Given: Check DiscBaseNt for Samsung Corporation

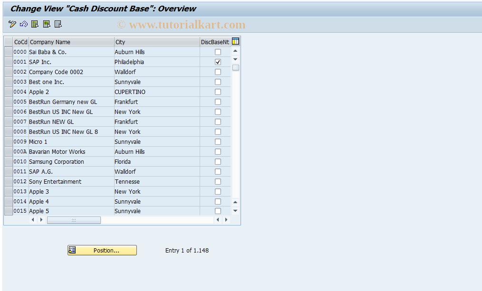Looking at the screenshot, I should [x=218, y=162].
